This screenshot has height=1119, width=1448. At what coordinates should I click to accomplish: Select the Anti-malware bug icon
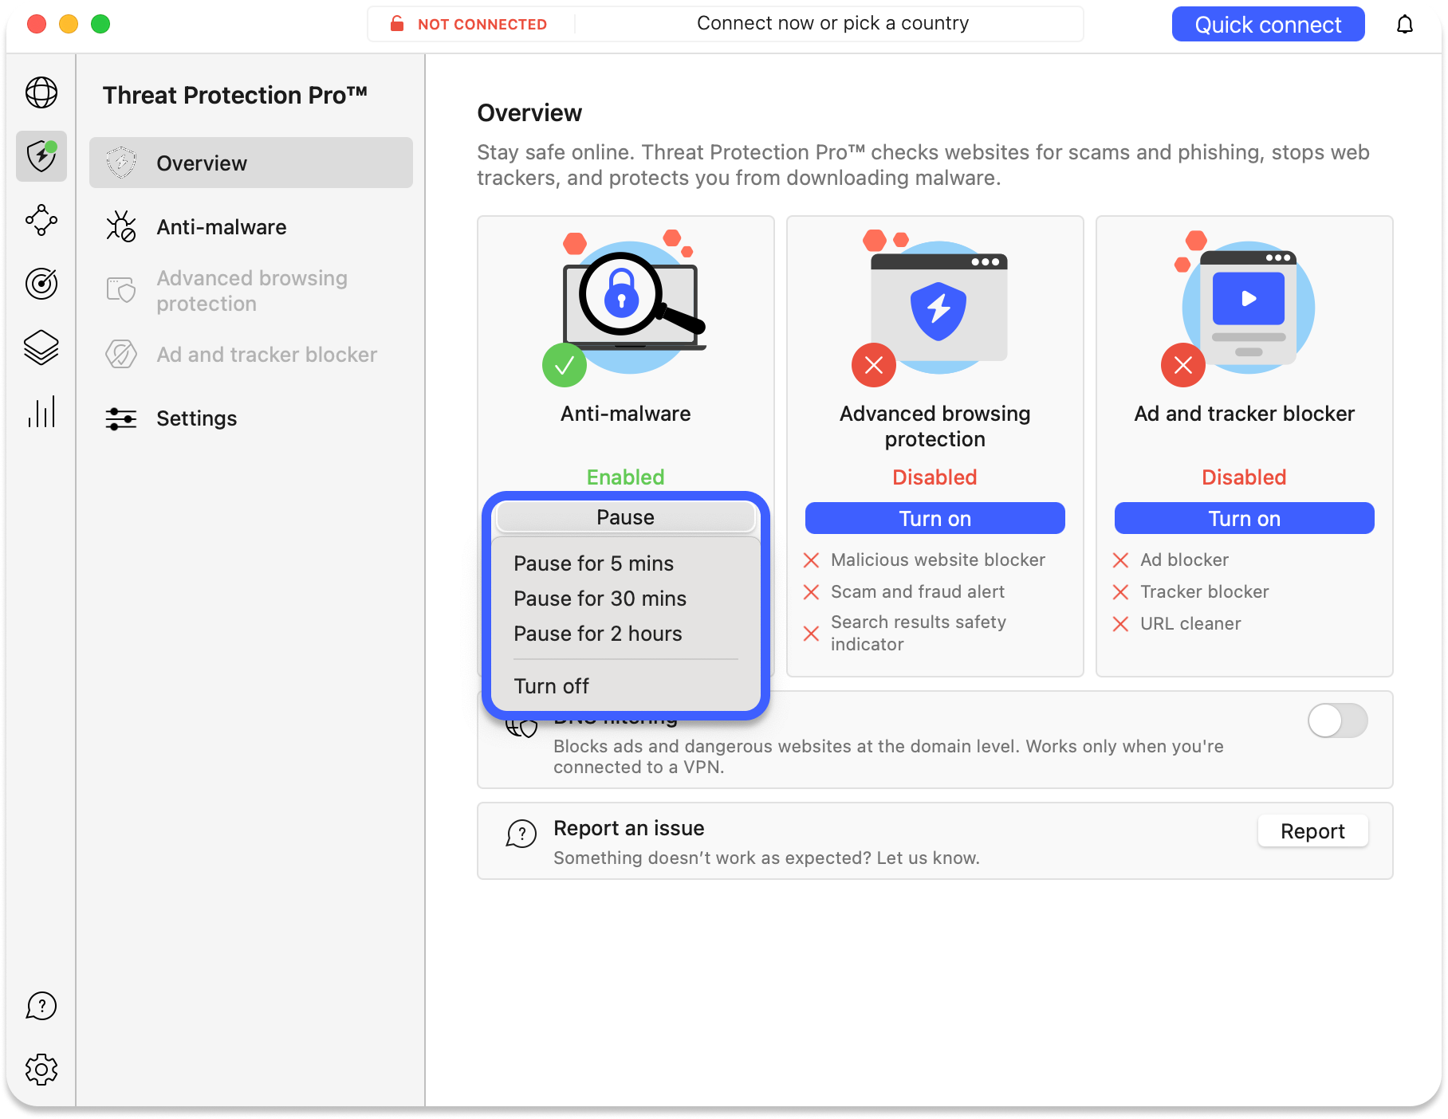(120, 227)
